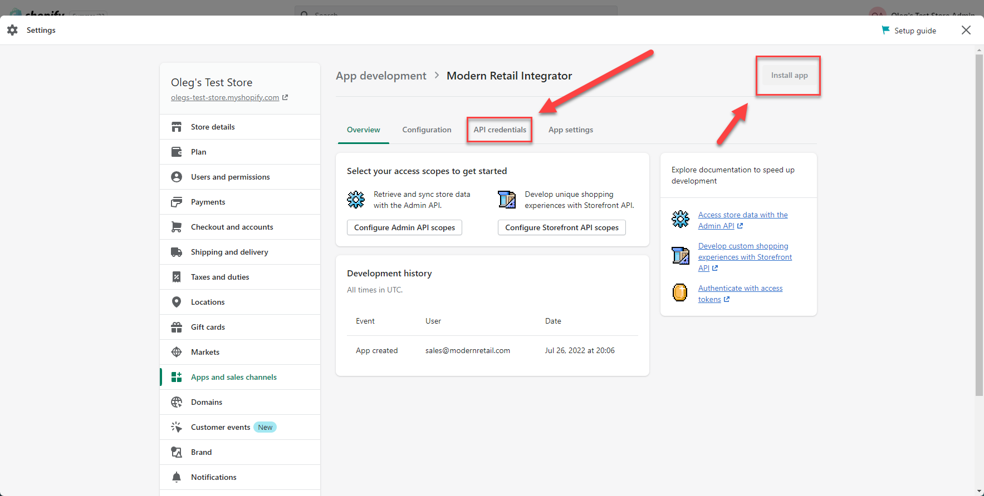Click the scrollbar up arrow
This screenshot has width=984, height=496.
(980, 50)
